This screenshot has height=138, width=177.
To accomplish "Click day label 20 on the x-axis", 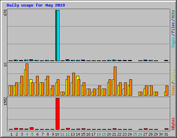I will pos(109,134).
